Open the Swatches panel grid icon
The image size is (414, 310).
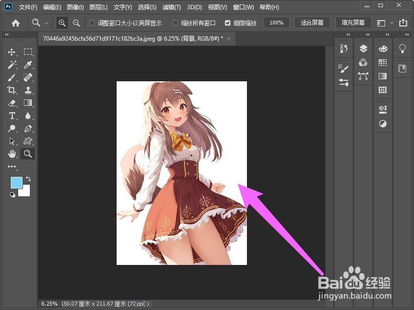click(383, 62)
